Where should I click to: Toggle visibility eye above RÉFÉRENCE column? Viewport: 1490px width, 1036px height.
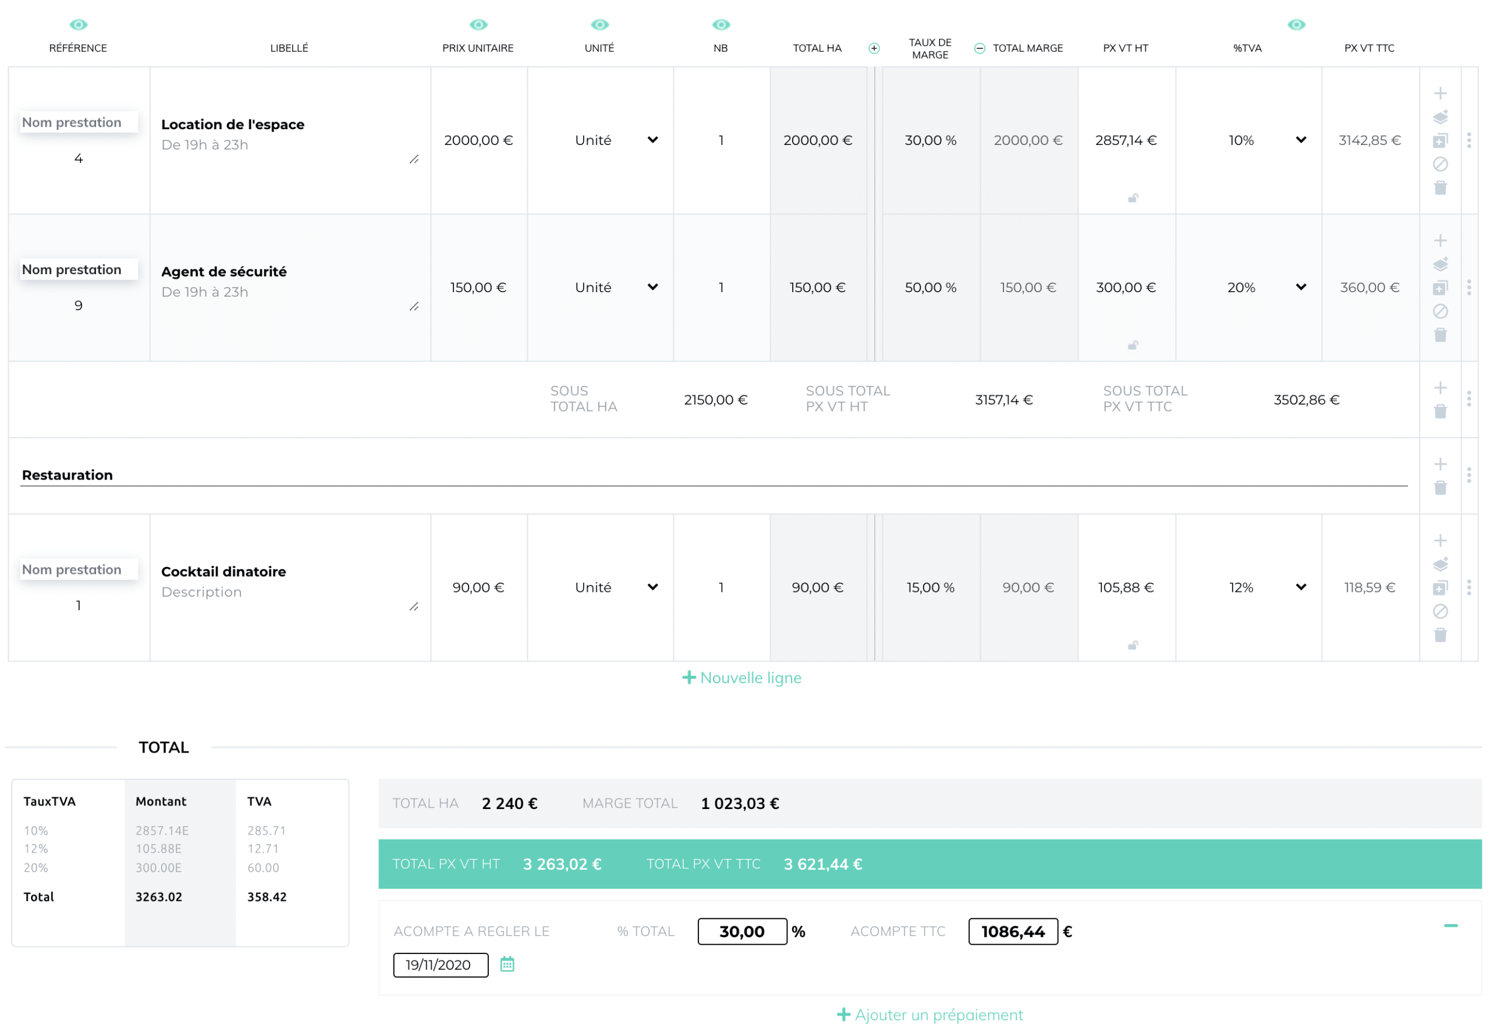coord(79,24)
